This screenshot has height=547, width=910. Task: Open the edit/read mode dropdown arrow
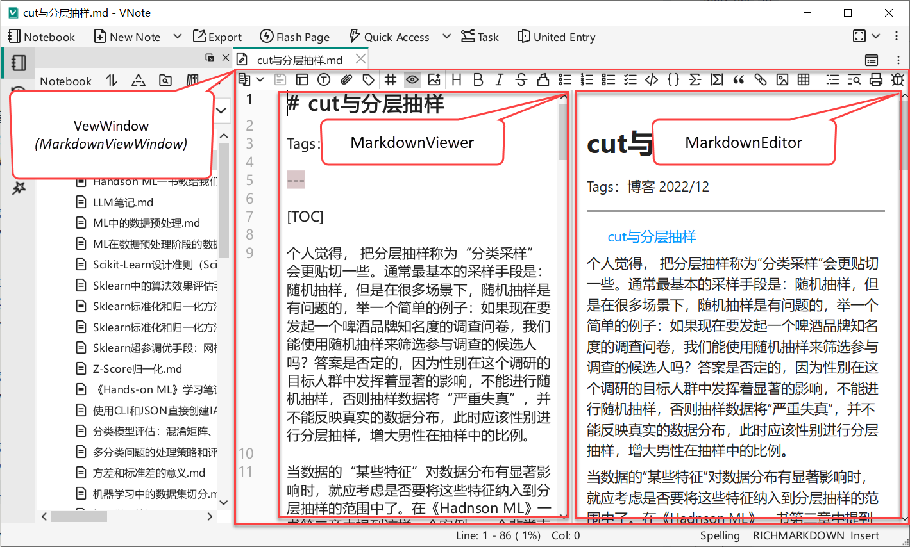tap(260, 79)
